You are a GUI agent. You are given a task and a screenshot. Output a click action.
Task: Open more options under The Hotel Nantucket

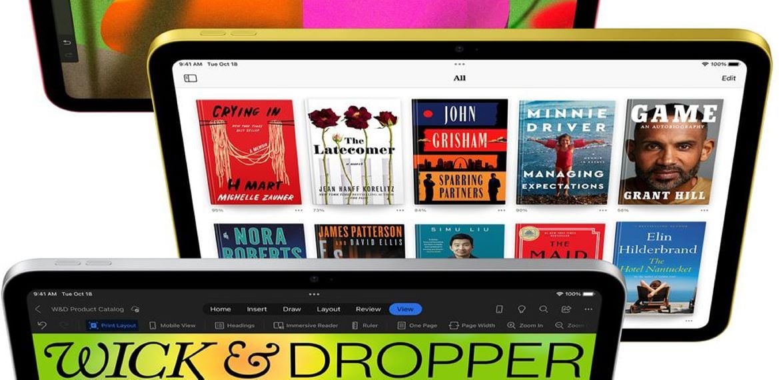[688, 321]
